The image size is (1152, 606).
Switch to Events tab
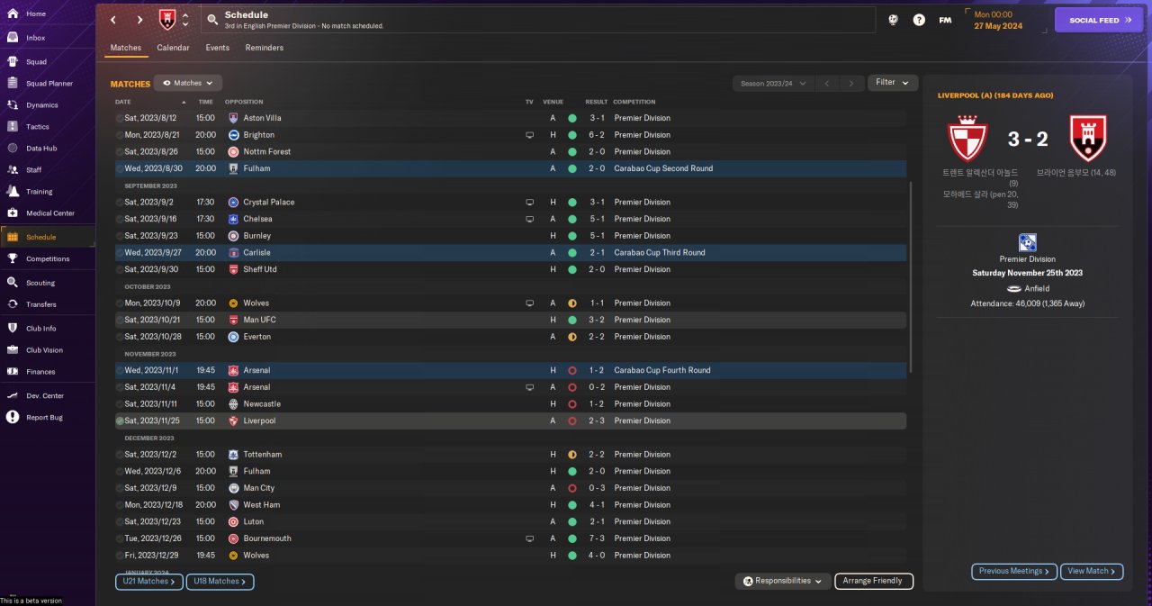(217, 48)
